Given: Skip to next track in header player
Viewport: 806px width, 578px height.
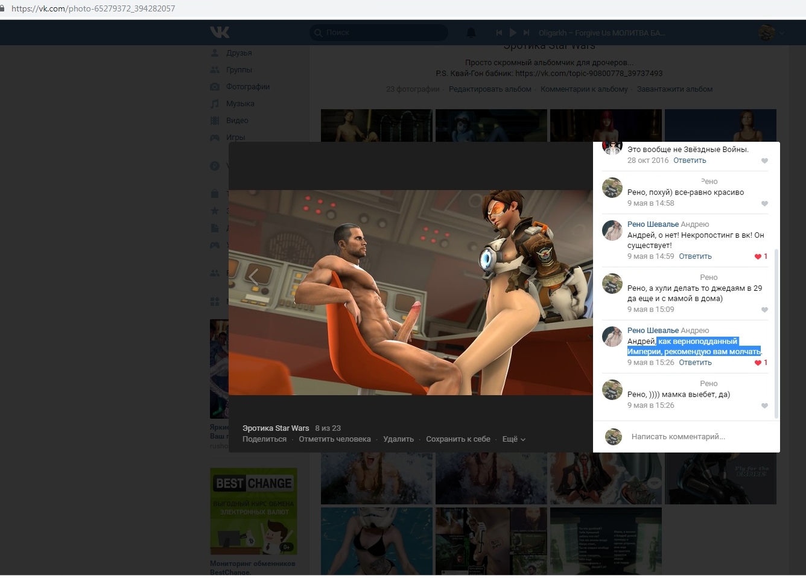Looking at the screenshot, I should point(526,33).
